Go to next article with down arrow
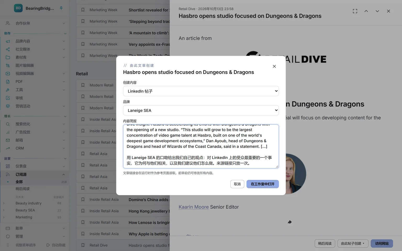 tap(377, 11)
